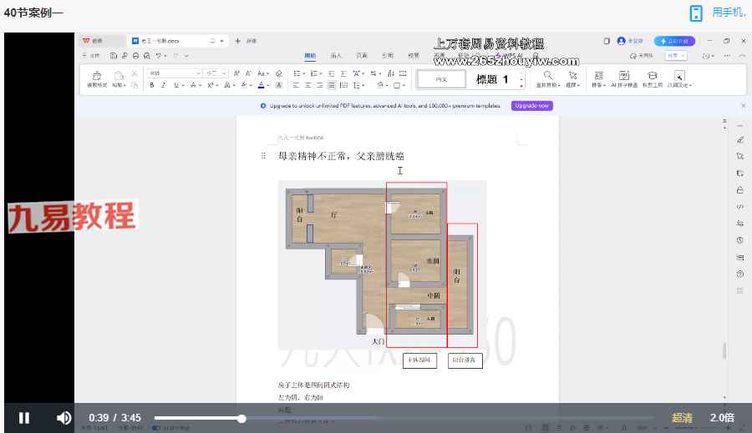This screenshot has height=433, width=752.
Task: Add a new document tab with plus
Action: click(238, 40)
